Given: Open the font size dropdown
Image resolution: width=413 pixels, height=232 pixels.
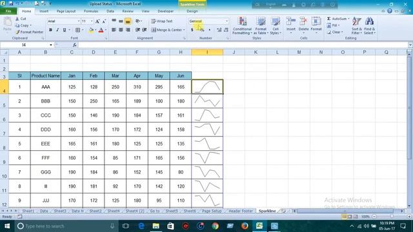Looking at the screenshot, I should click(92, 21).
